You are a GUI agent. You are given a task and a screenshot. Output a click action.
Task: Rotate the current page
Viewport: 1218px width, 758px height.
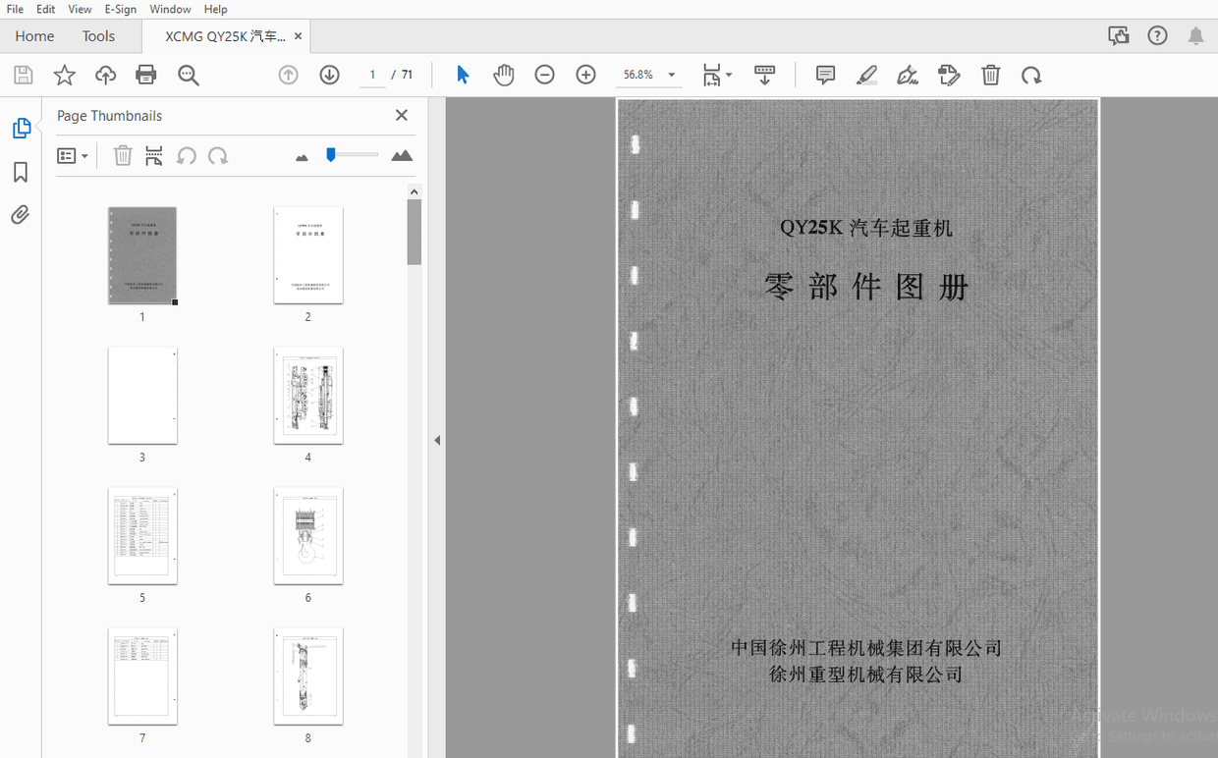coord(1030,75)
